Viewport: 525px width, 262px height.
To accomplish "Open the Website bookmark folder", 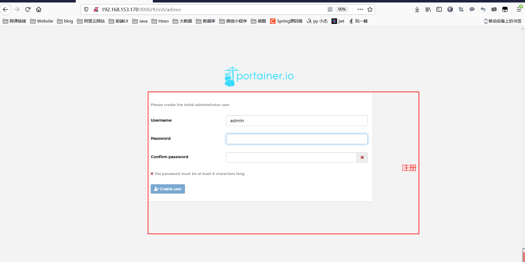I will [42, 21].
